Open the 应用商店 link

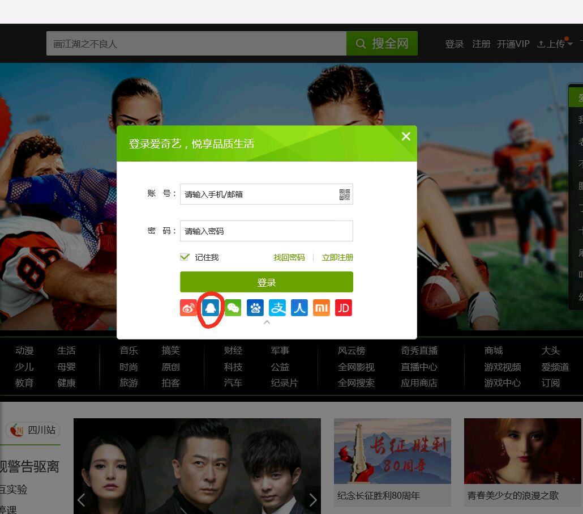[x=419, y=383]
